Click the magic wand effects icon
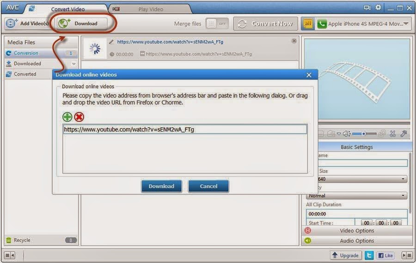 point(404,133)
